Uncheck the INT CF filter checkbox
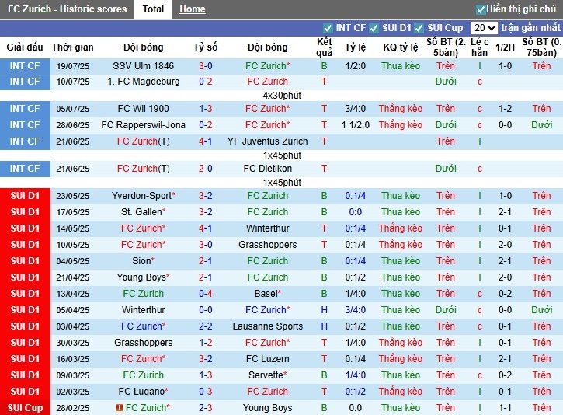Viewport: 563px width, 415px height. (x=328, y=28)
